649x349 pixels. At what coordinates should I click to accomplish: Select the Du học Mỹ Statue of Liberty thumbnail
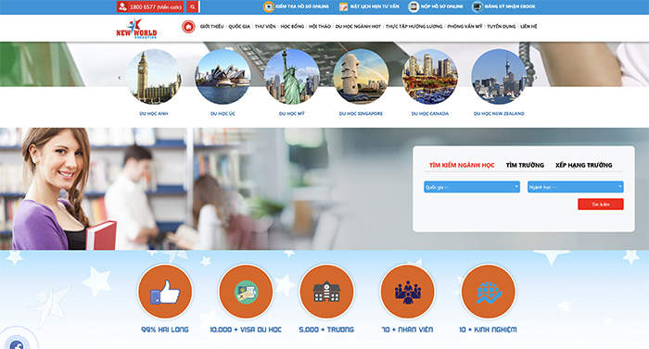tap(292, 77)
